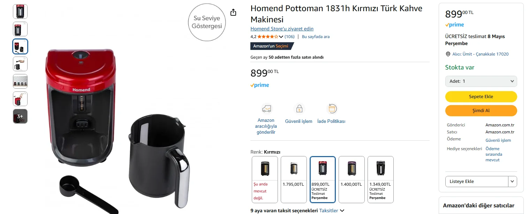Visit the Homend Store link
Image resolution: width=529 pixels, height=214 pixels.
[282, 29]
